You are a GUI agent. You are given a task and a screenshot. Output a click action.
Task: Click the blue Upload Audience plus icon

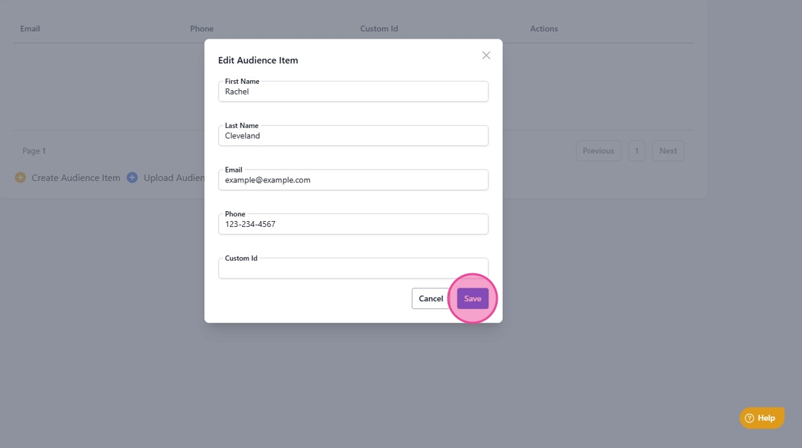click(132, 177)
